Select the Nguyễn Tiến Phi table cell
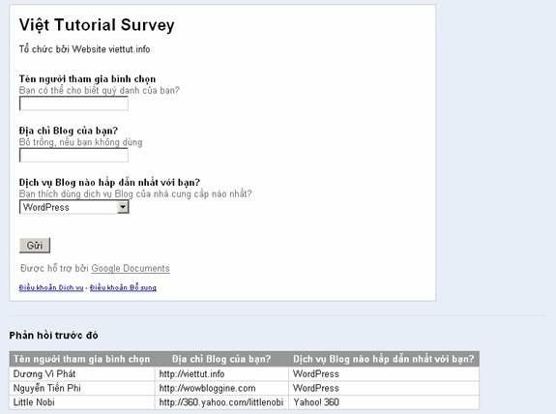556x414 pixels. [82, 388]
